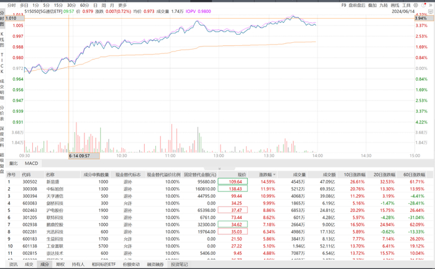Open the 工具 tools menu
Viewport: 435px width, 269px height.
point(406,5)
